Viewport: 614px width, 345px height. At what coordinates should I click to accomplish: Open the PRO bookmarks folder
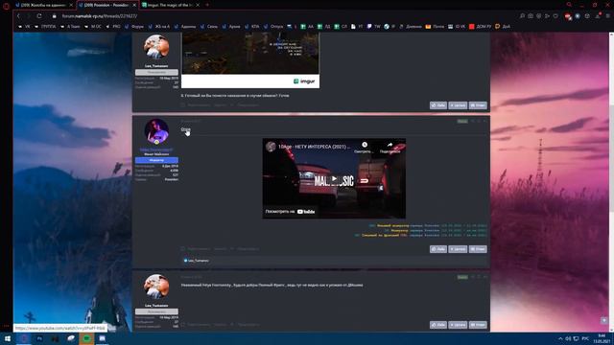[113, 27]
